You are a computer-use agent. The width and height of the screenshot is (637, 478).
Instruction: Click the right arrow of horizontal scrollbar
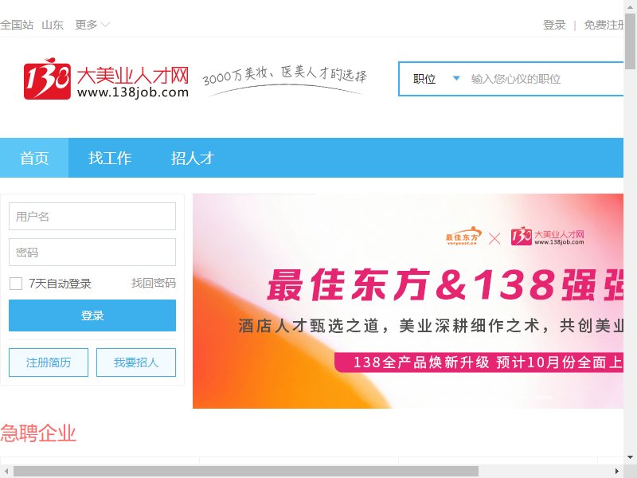[616, 471]
